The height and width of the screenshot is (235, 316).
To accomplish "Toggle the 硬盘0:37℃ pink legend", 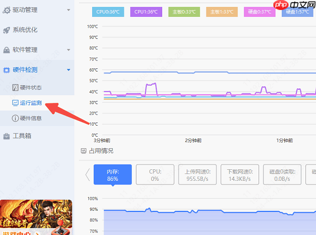I will pos(260,12).
